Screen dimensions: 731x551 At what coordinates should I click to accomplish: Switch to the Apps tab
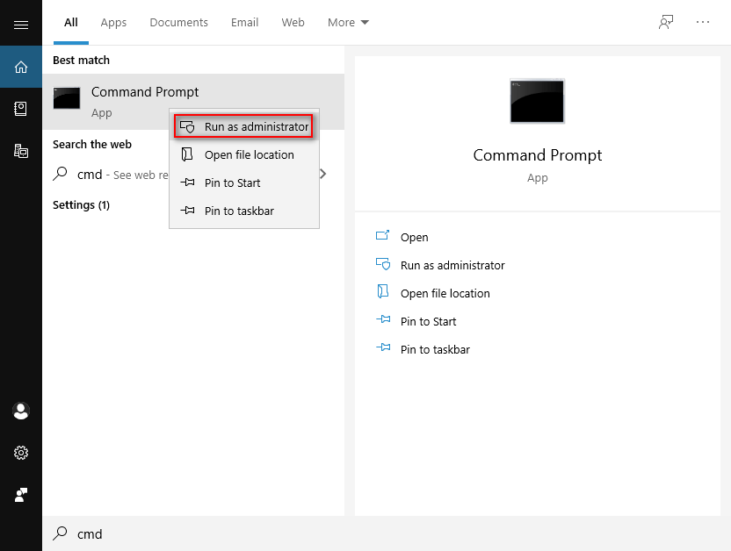[x=113, y=23]
